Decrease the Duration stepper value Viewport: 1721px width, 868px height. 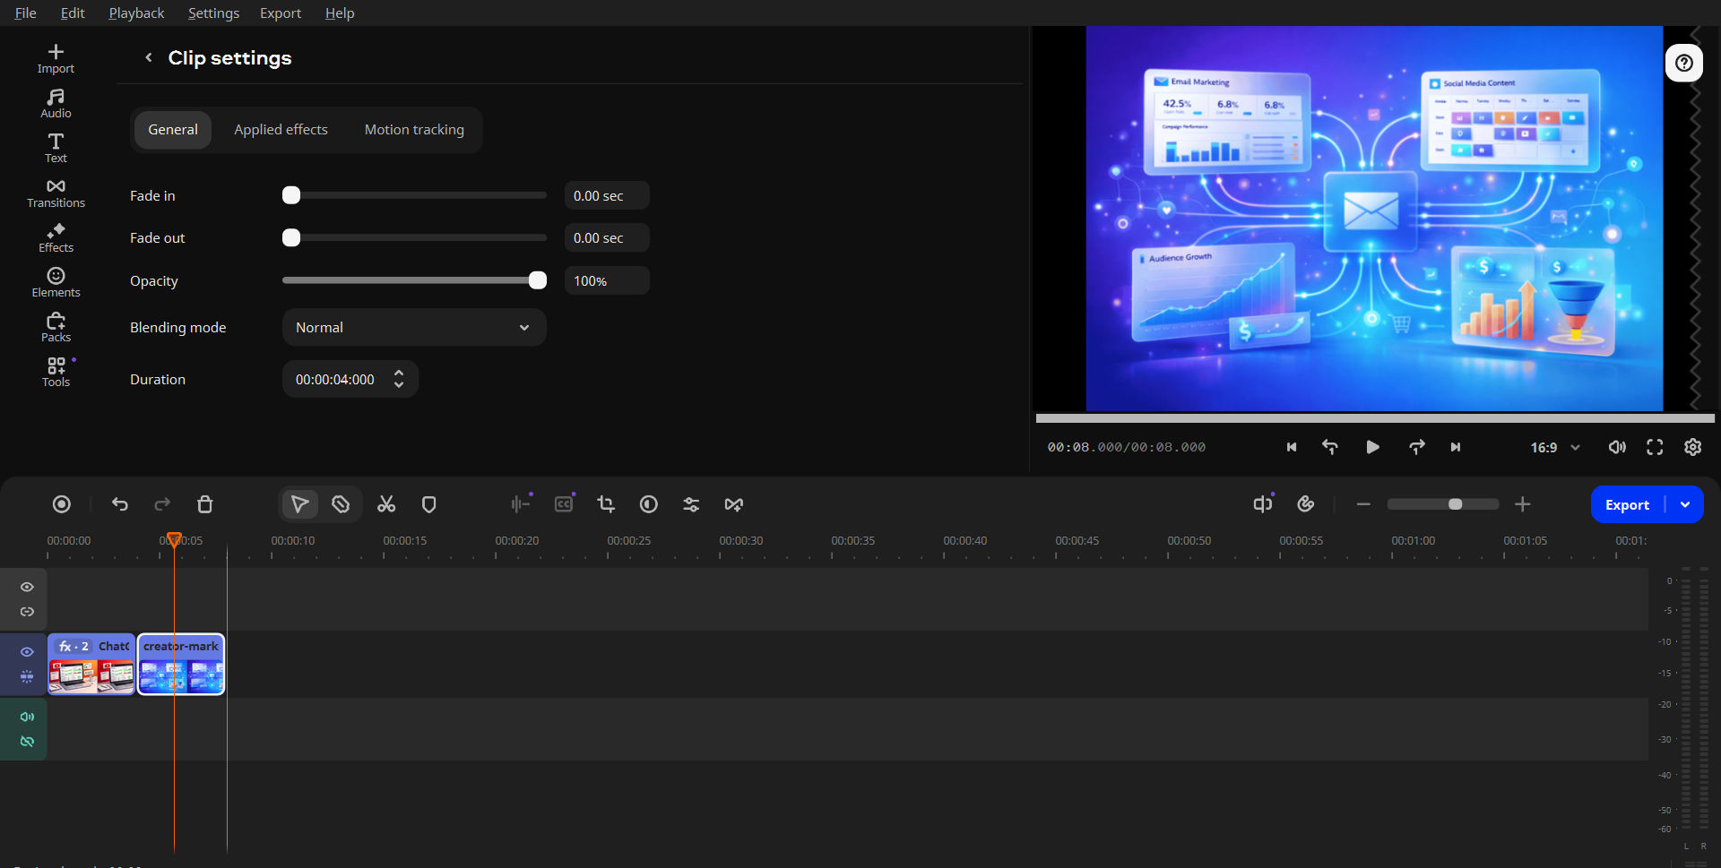tap(399, 385)
